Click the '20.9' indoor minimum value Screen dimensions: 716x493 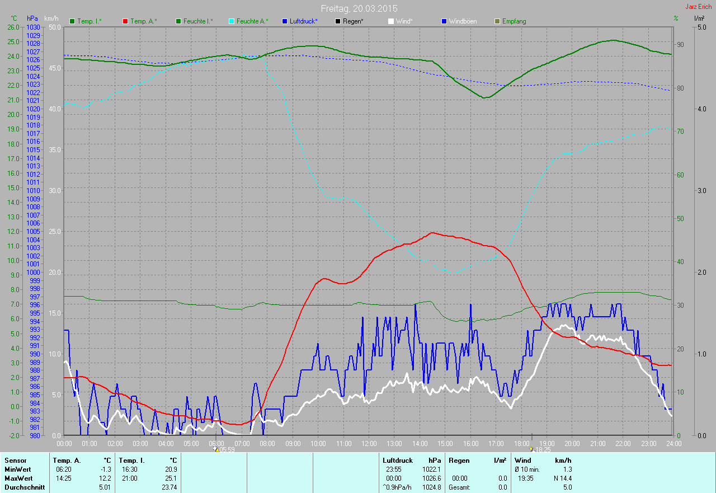pos(171,469)
